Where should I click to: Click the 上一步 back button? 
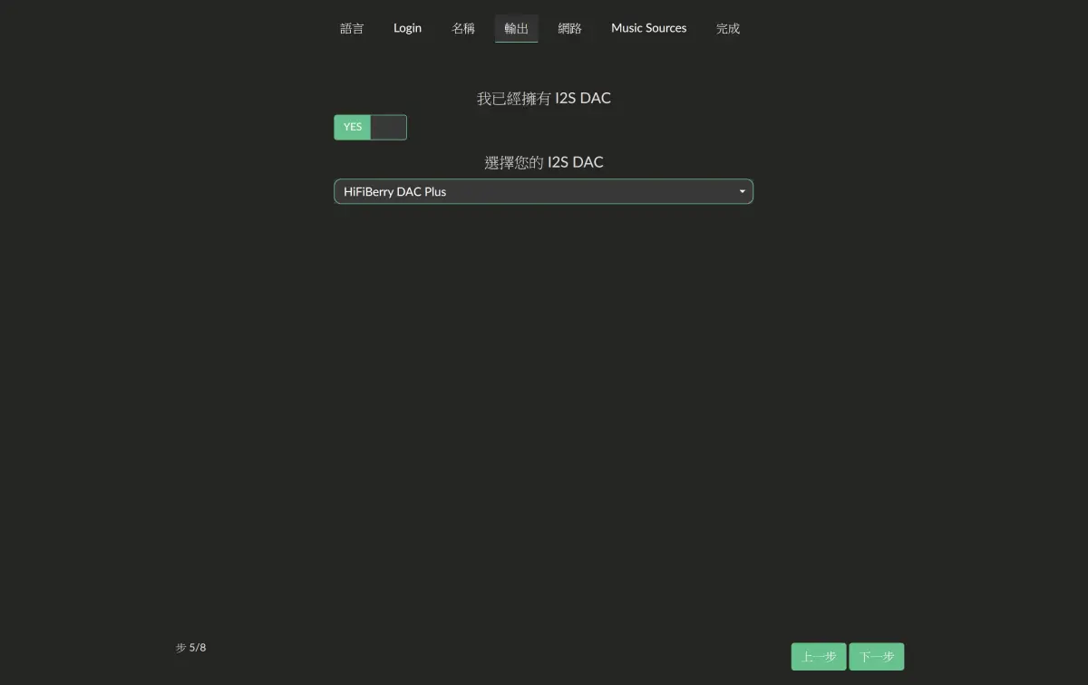819,657
